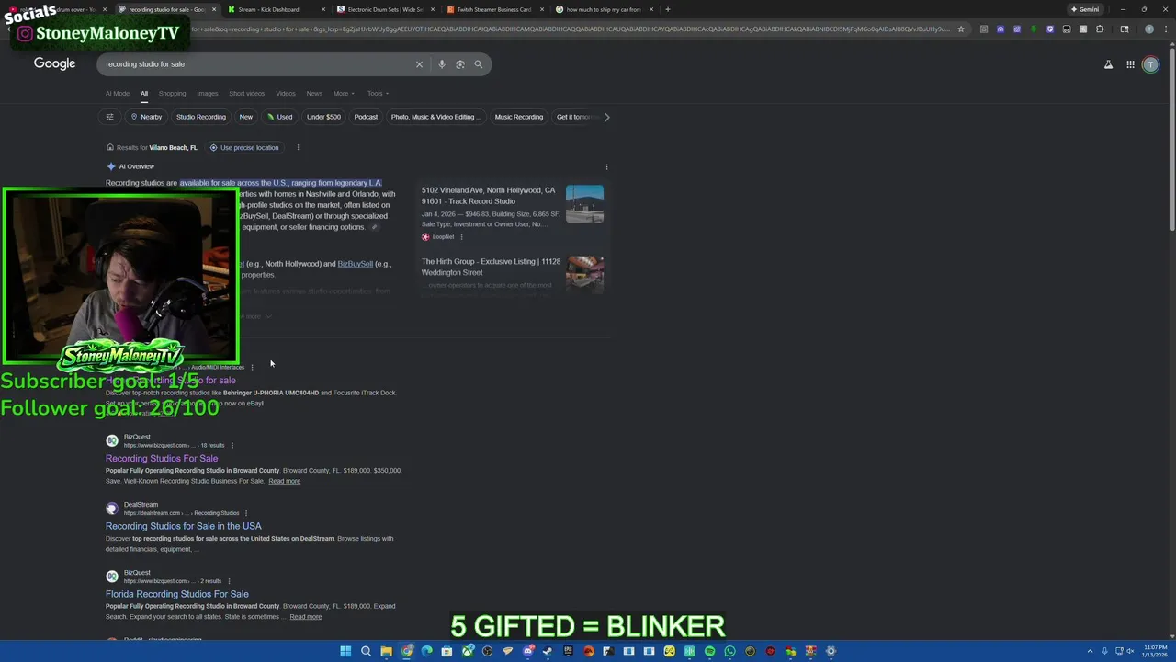Viewport: 1176px width, 662px height.
Task: Switch to Twitch Streamer Business Card tab
Action: pos(494,9)
